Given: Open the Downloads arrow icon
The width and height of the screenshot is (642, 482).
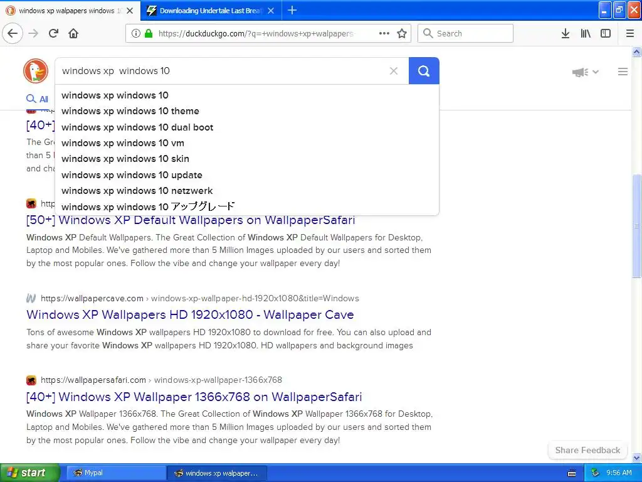Looking at the screenshot, I should (566, 33).
